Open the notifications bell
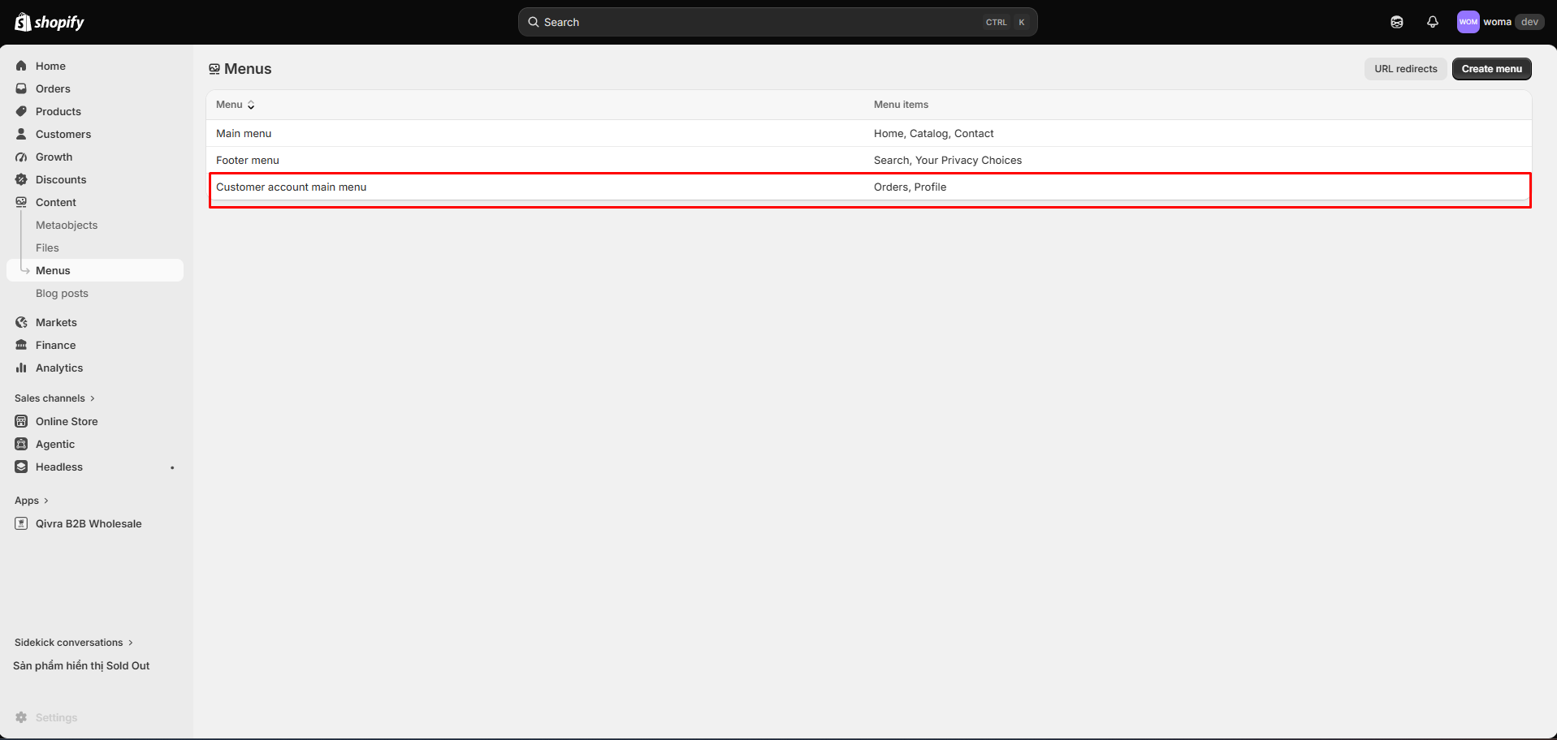This screenshot has width=1557, height=740. pos(1433,22)
